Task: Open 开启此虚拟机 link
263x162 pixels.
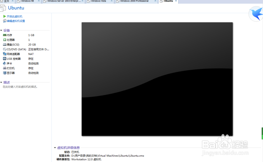Action: 14,17
